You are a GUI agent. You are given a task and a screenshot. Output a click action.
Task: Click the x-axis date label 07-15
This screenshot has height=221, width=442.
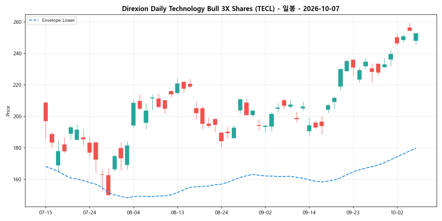[46, 212]
